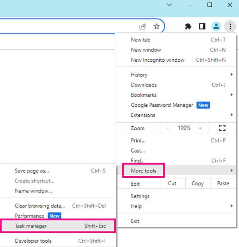Maximize the Chrome window
Image resolution: width=239 pixels, height=247 pixels.
210,5
